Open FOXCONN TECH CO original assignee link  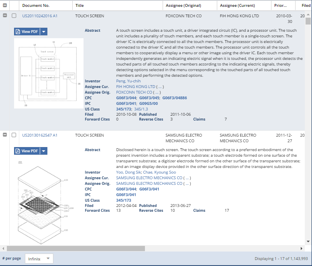coord(134,92)
